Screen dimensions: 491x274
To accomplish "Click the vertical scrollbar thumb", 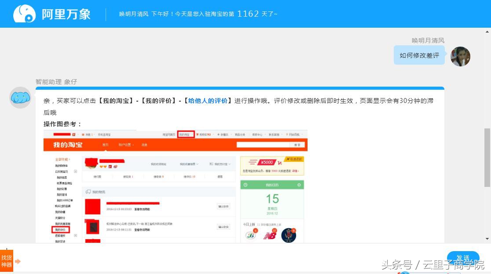I will [487, 157].
